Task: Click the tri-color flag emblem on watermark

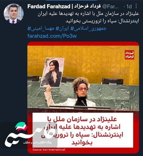Action: coord(21,126)
